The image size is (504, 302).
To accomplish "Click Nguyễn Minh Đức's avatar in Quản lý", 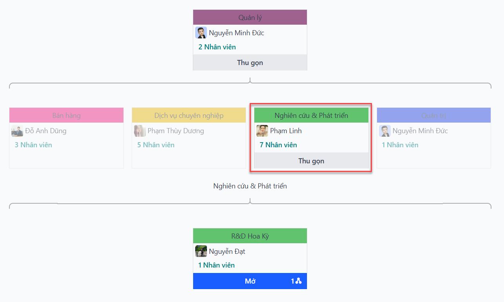I will [x=201, y=33].
